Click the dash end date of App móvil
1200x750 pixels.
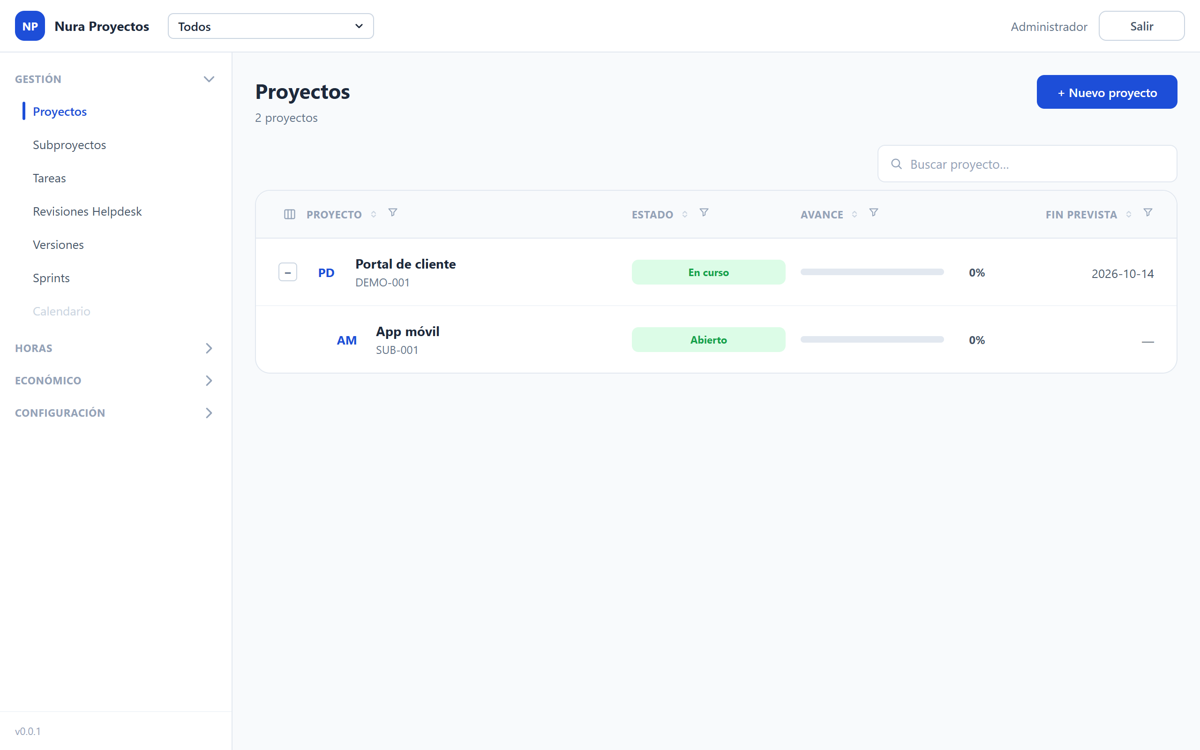pos(1147,341)
